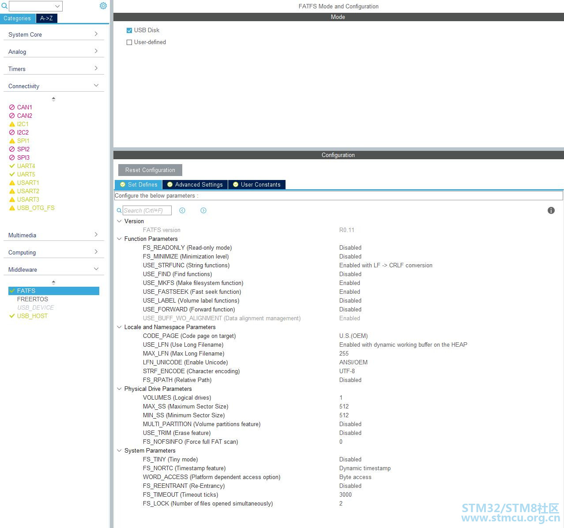Click the USE_LFN value field
564x528 pixels.
tap(403, 345)
